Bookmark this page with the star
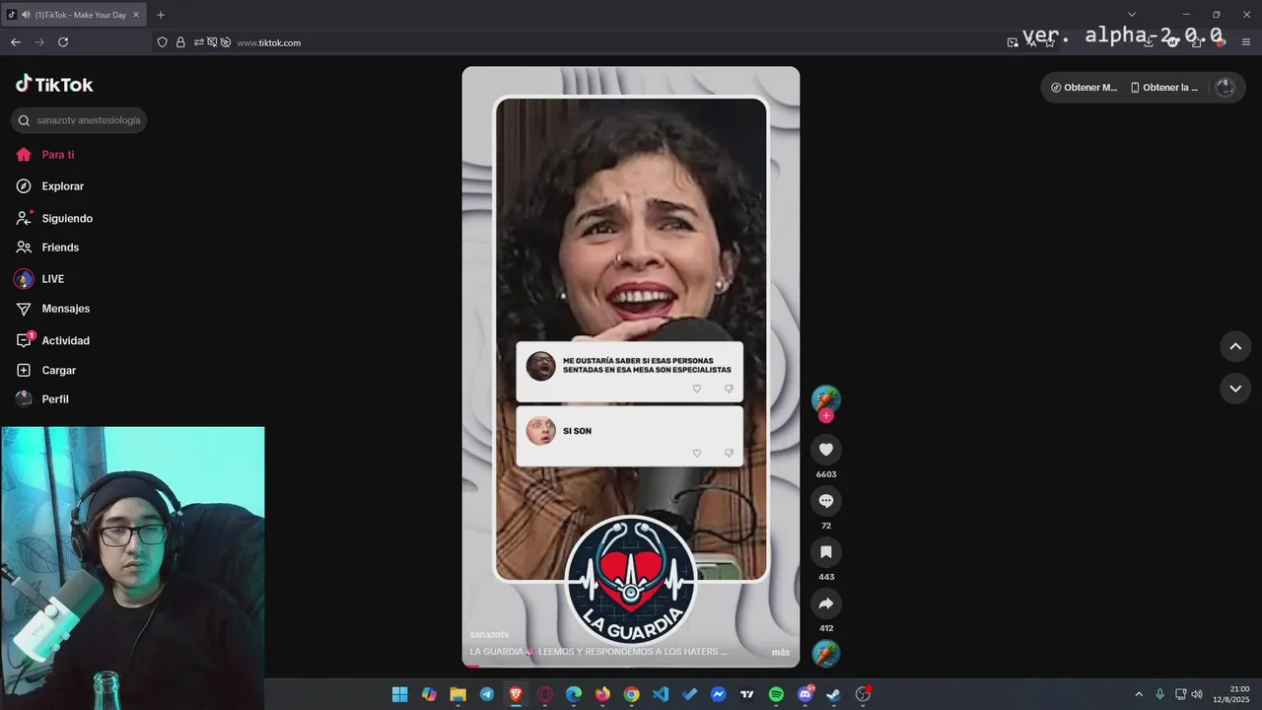Screen dimensions: 1262x710 (1049, 42)
